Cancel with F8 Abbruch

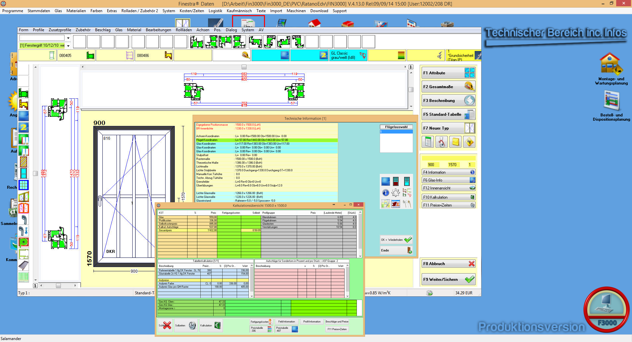tap(448, 264)
